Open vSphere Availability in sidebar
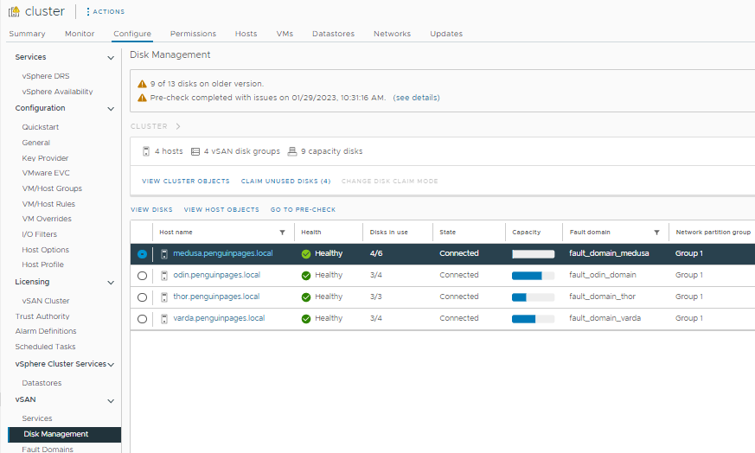The image size is (755, 453). click(x=57, y=92)
